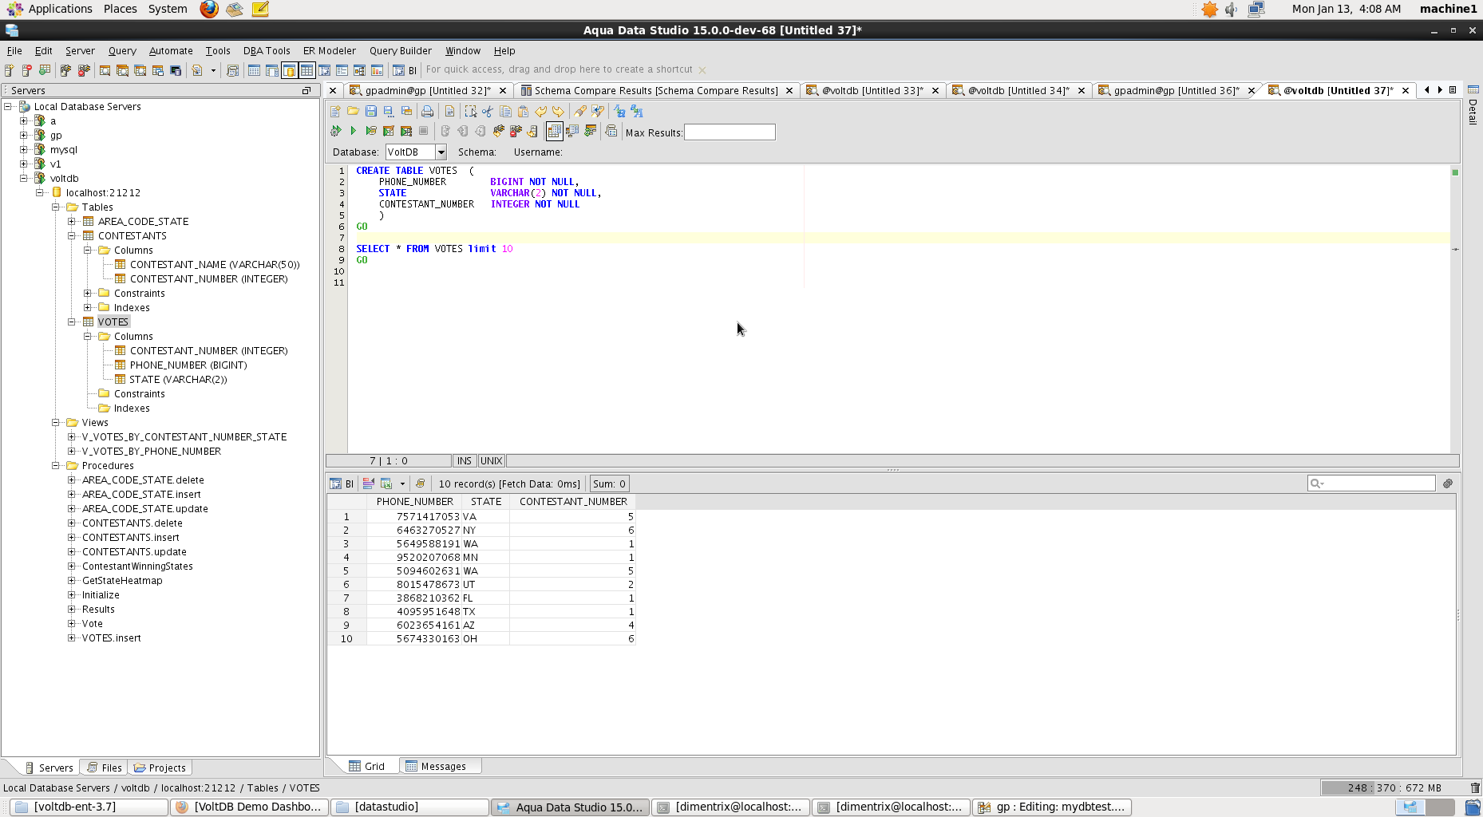The width and height of the screenshot is (1483, 817).
Task: Print the query using the printer icon
Action: (x=428, y=112)
